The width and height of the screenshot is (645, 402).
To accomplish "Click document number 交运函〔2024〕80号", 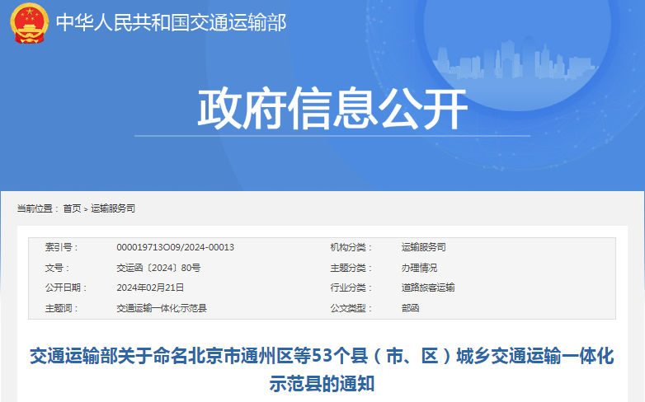I will (x=158, y=268).
